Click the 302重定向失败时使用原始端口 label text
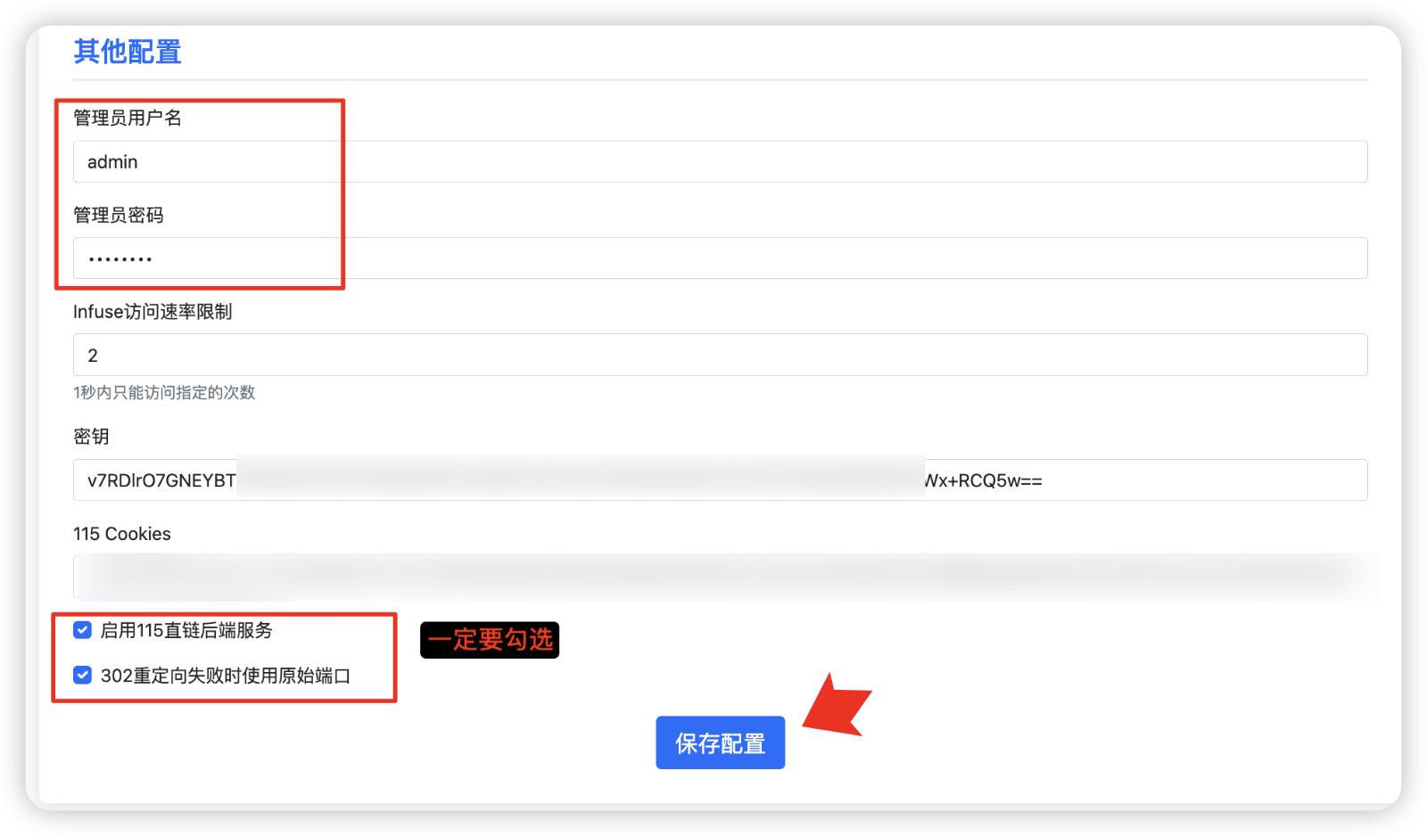Viewport: 1427px width, 836px height. click(x=226, y=676)
